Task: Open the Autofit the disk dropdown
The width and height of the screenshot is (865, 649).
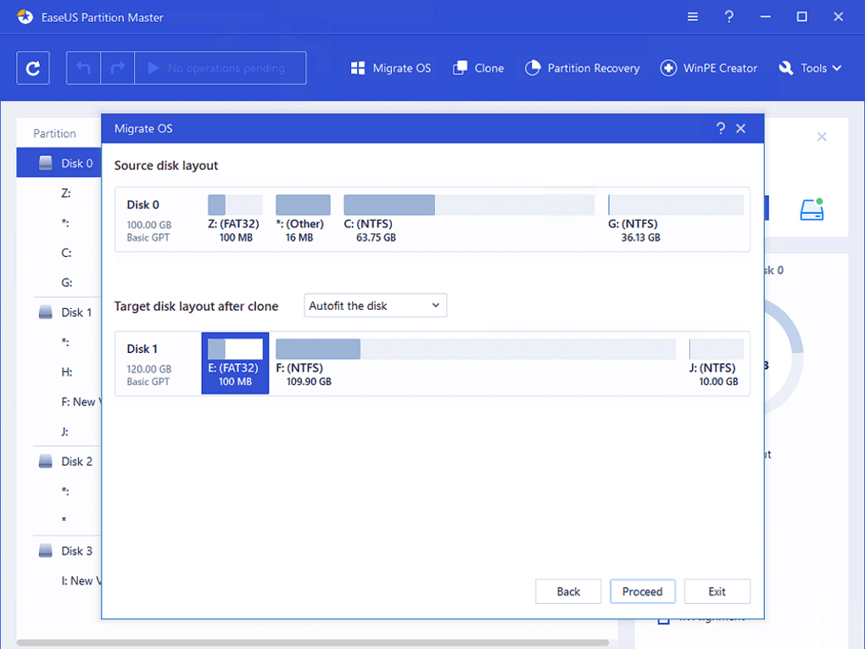Action: (x=375, y=305)
